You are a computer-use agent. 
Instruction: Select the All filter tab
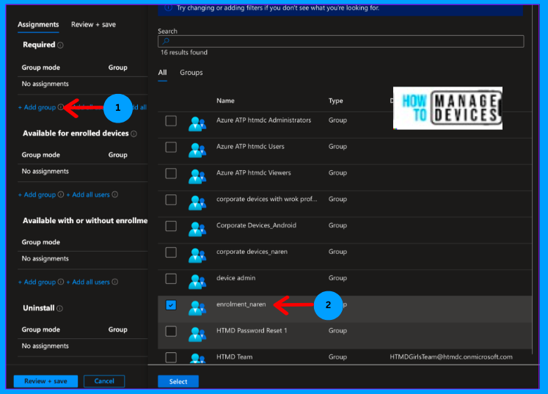point(162,73)
